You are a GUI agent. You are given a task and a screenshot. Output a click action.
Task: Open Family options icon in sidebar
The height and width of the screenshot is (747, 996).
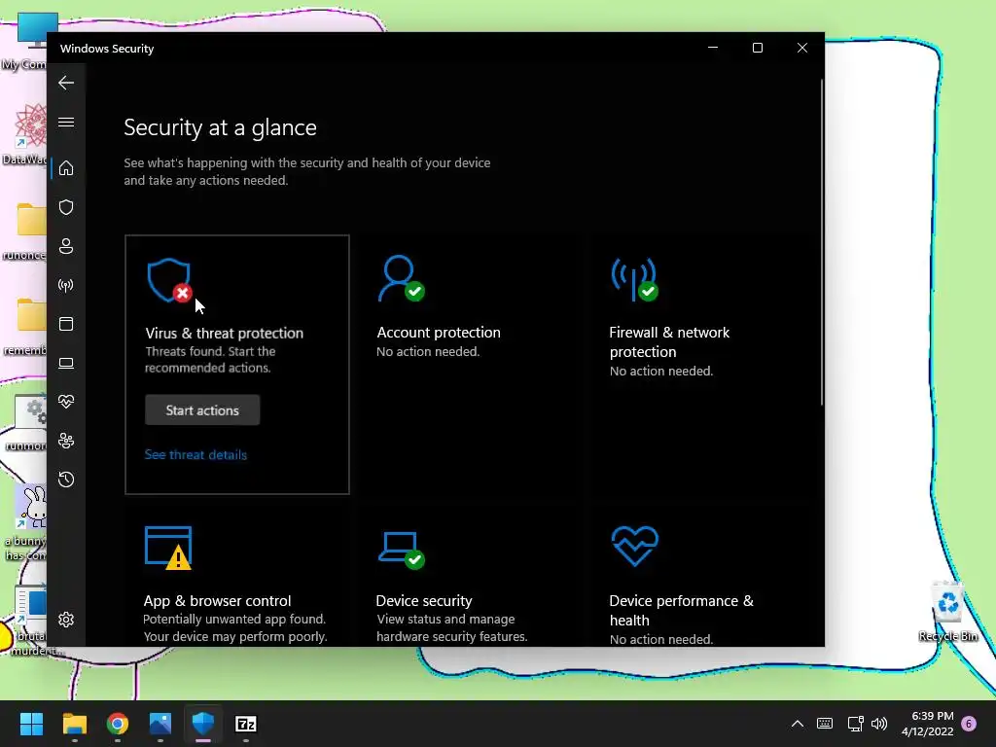(x=66, y=441)
